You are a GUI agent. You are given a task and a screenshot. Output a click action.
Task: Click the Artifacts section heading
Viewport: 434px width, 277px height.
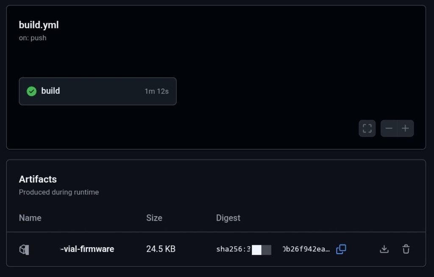pos(38,179)
